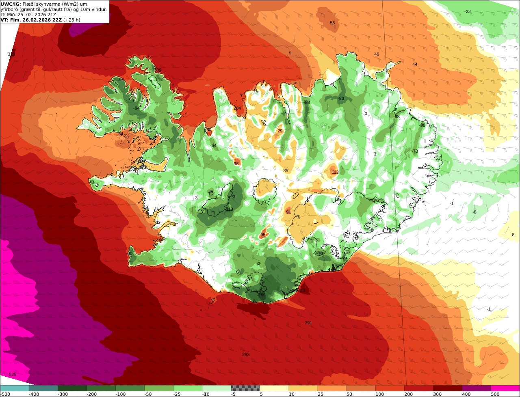520x397 pixels.
Task: Pick the pale yellow swatch between 5 and 10
Action: coord(274,388)
